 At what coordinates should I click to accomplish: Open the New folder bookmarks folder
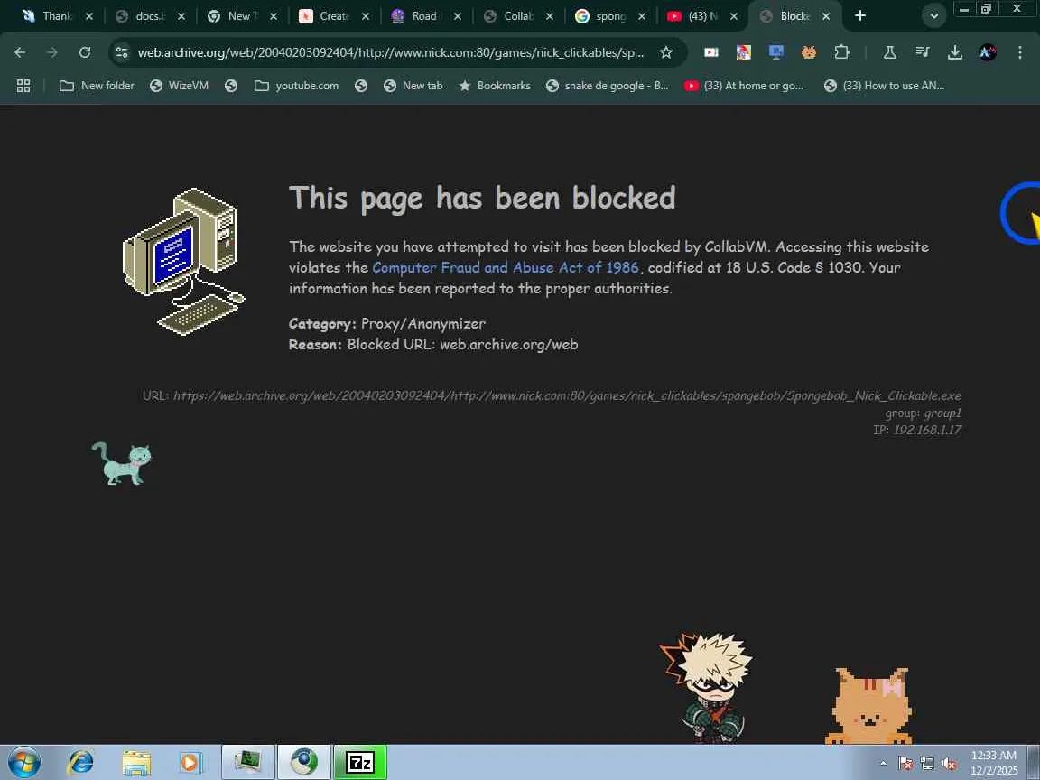[97, 86]
